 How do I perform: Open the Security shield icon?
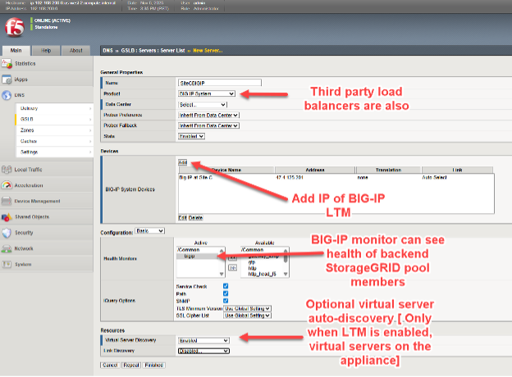7,233
